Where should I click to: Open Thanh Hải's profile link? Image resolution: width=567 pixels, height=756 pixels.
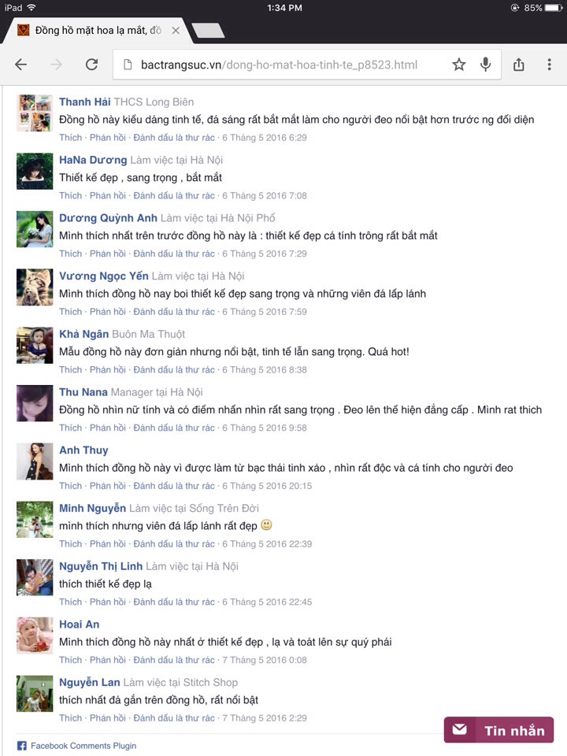pyautogui.click(x=85, y=102)
